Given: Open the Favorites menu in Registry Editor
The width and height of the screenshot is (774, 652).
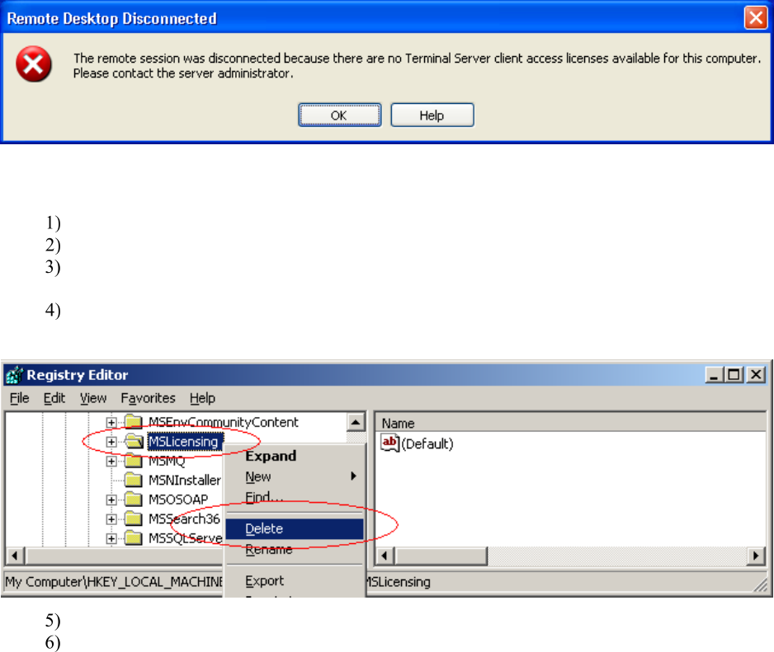Looking at the screenshot, I should (x=148, y=398).
